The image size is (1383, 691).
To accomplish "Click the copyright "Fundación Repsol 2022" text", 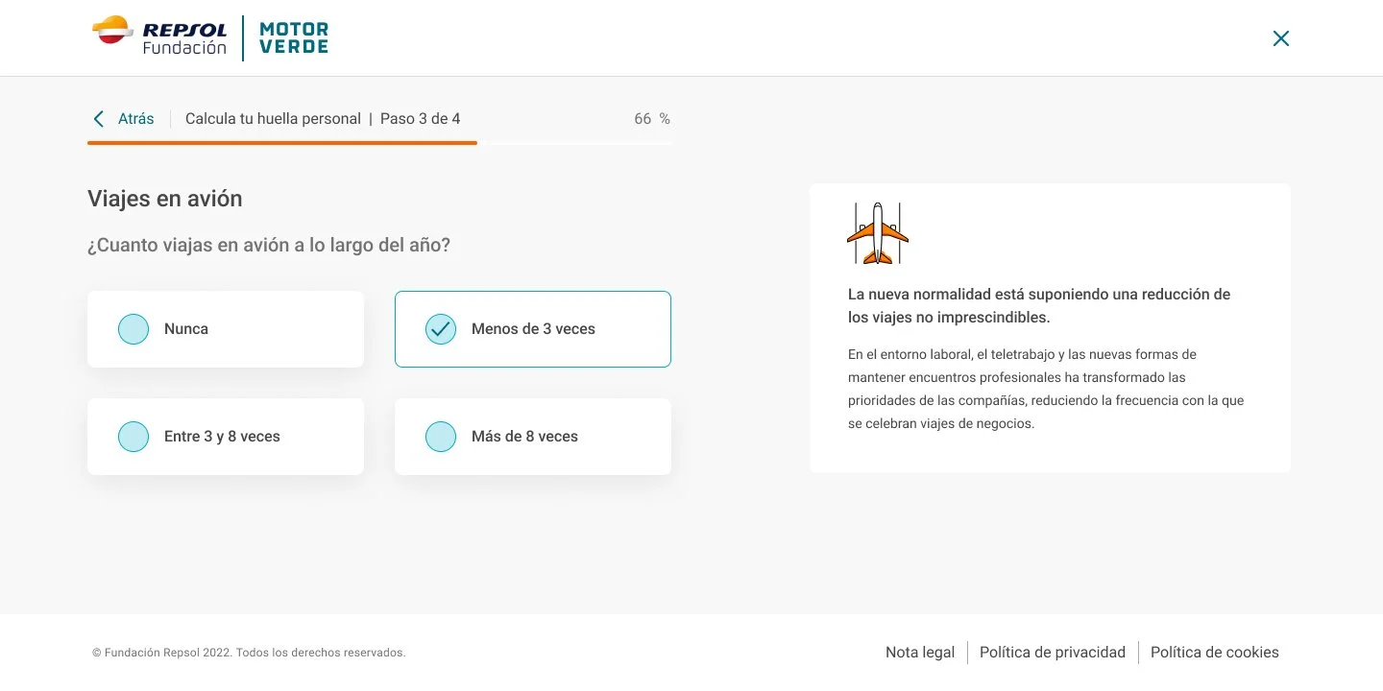I will pyautogui.click(x=249, y=653).
